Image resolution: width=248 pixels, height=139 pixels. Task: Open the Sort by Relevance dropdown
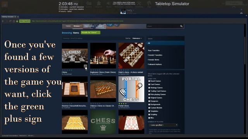coord(137,38)
